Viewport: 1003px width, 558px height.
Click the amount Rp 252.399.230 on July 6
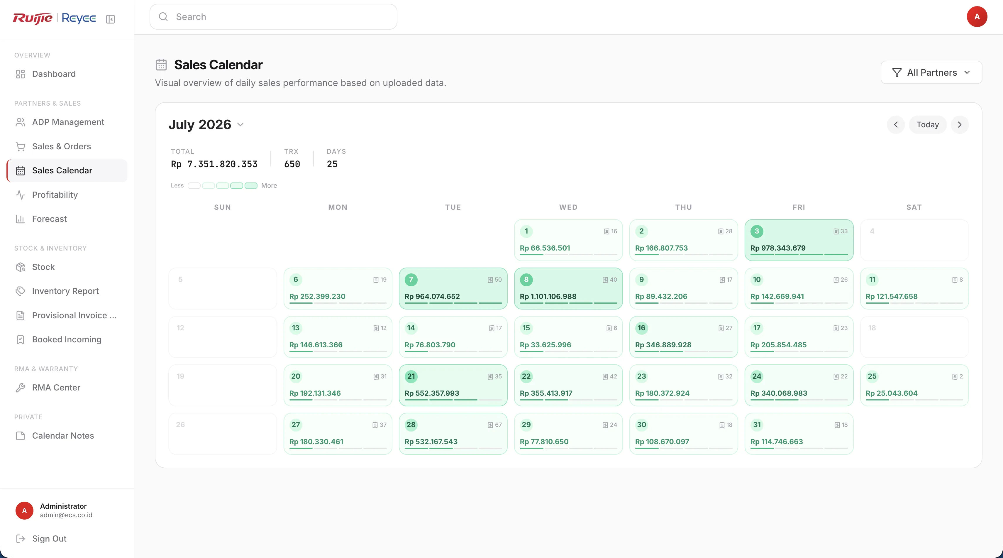317,297
